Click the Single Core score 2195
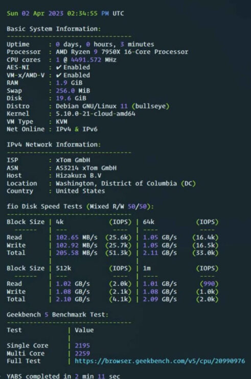Screen dimensions: 251x379 pyautogui.click(x=82, y=346)
